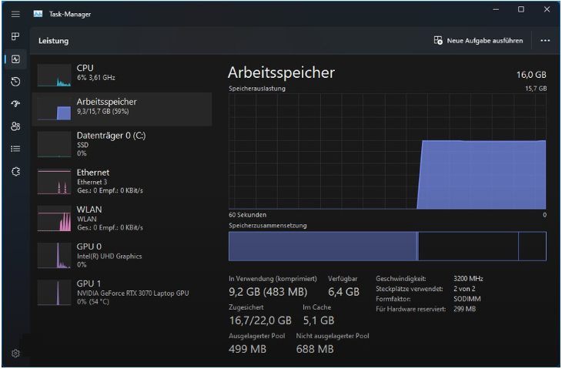Image resolution: width=562 pixels, height=369 pixels.
Task: Open the Users page icon
Action: click(15, 126)
